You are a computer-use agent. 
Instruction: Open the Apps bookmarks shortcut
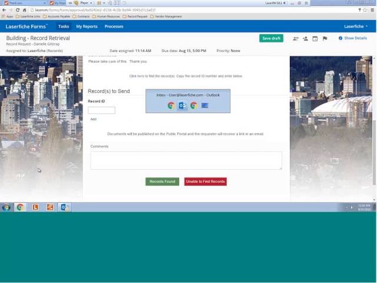(8, 17)
